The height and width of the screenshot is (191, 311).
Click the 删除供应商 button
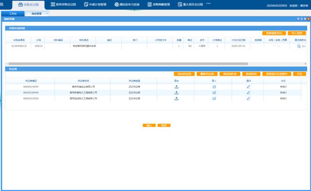coord(207,74)
